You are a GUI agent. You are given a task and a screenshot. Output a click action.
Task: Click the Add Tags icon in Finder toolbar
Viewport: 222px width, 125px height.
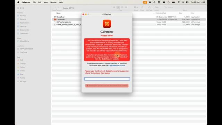click(149, 7)
